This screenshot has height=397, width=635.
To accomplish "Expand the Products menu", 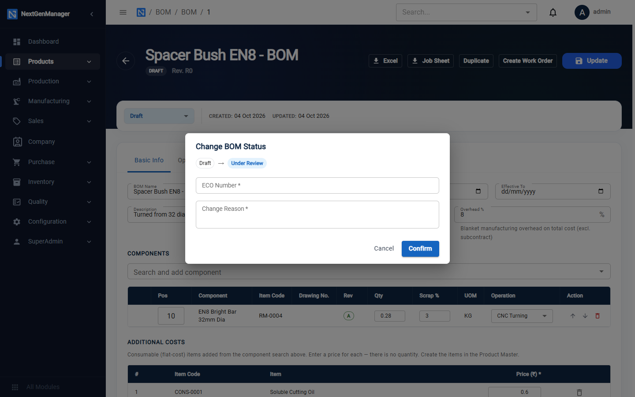I will coord(53,61).
